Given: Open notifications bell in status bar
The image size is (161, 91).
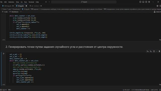Looking at the screenshot, I should tap(160, 90).
